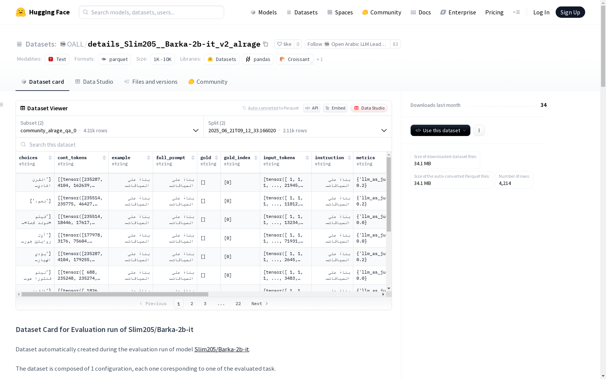Screen dimensions: 606x379
Task: Click the Log In link
Action: click(x=541, y=12)
